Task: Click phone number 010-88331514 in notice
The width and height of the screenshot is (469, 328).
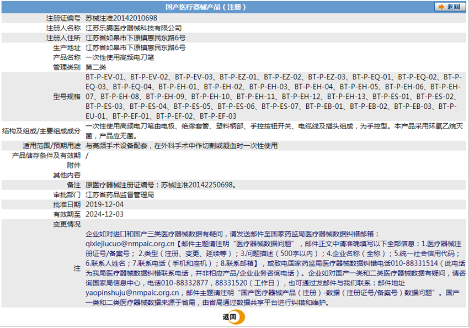Action: (x=414, y=263)
